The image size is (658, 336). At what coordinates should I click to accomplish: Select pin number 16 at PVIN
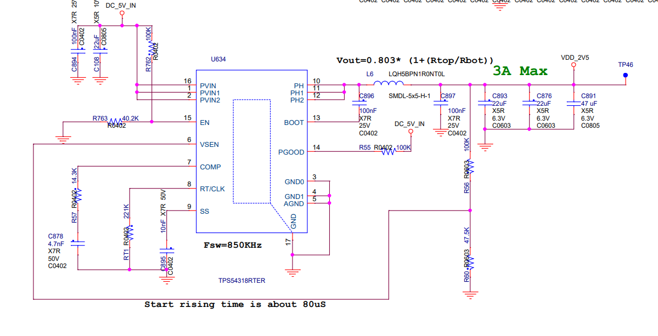tap(188, 81)
